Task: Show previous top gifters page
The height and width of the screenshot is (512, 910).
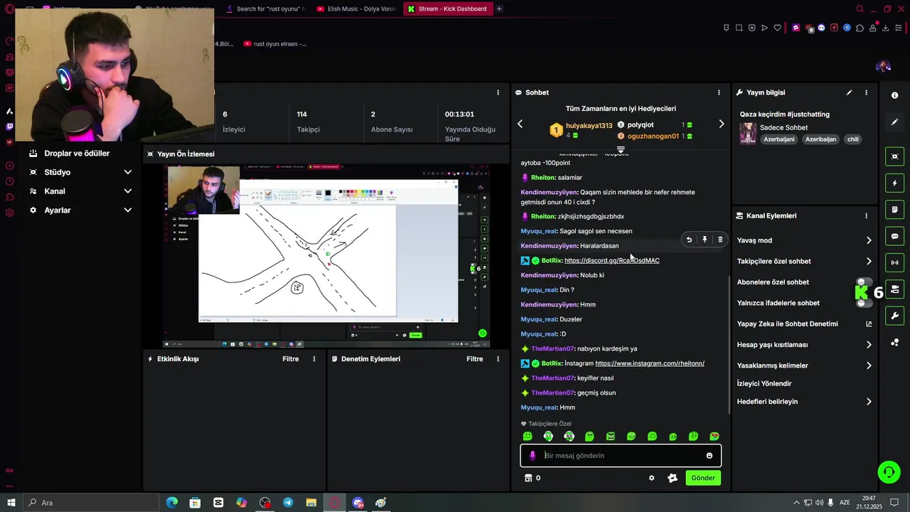Action: pyautogui.click(x=520, y=124)
